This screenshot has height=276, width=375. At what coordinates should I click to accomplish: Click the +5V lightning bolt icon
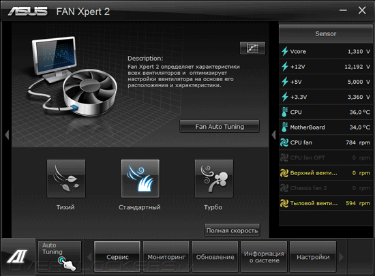(284, 82)
